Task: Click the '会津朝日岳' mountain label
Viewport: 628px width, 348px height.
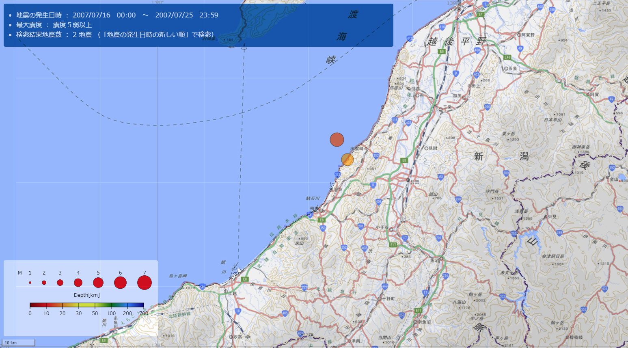Action: (x=553, y=256)
